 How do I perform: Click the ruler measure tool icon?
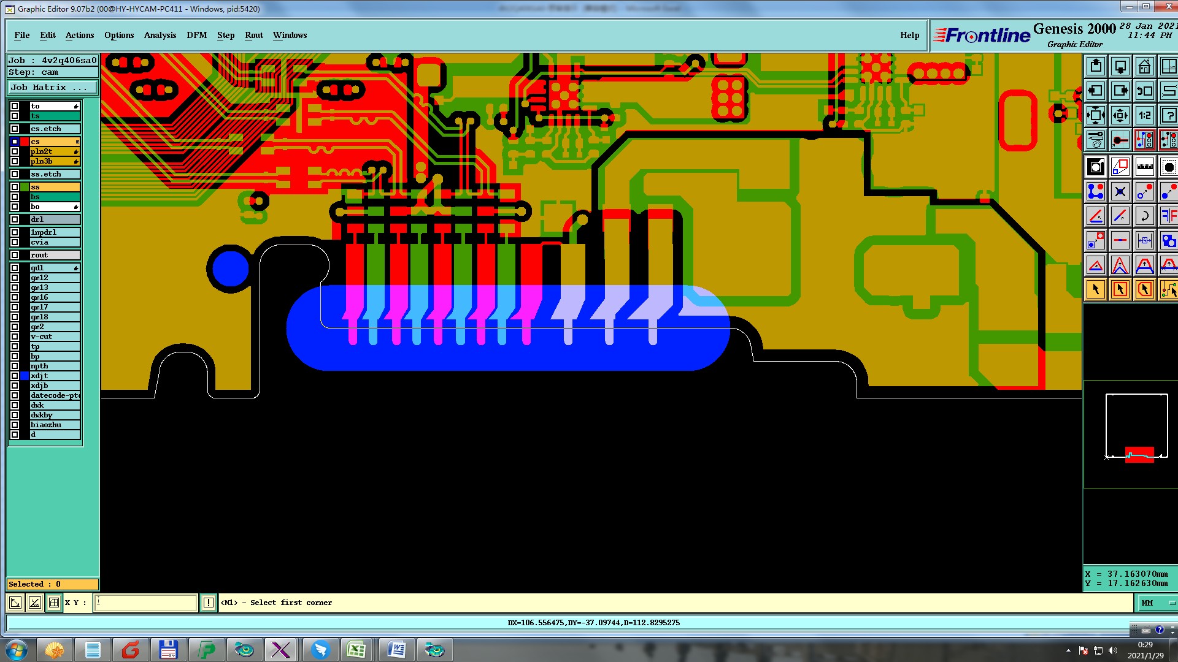click(x=1144, y=167)
